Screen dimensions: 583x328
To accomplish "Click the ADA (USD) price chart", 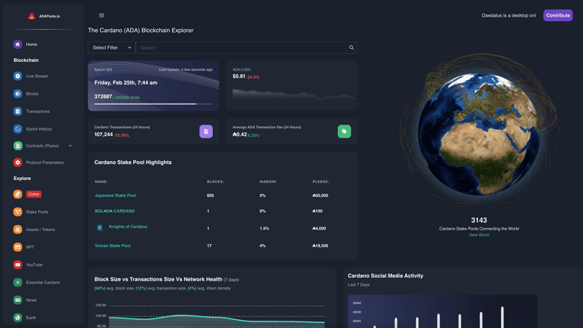I will click(x=294, y=95).
